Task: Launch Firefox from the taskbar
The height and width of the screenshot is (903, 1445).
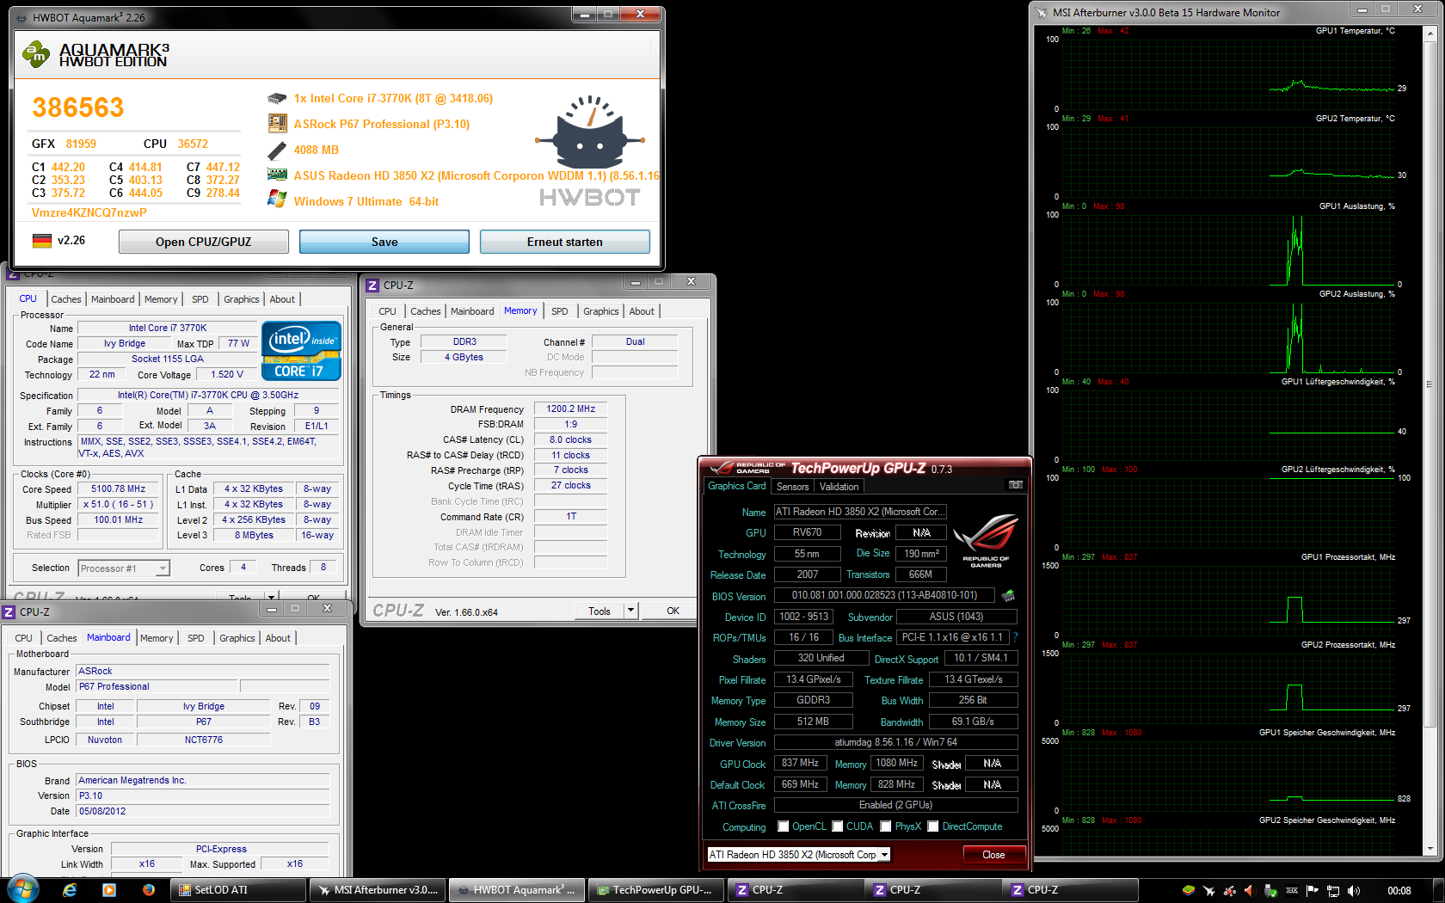Action: coord(149,890)
